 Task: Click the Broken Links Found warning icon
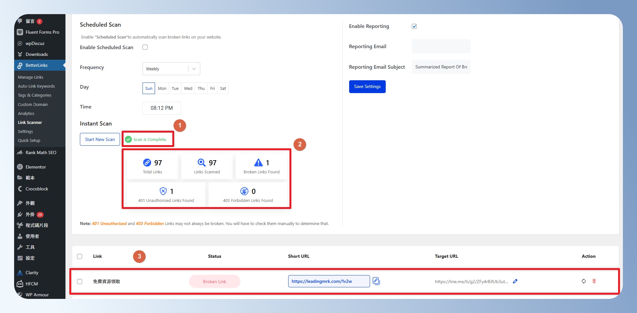tap(258, 163)
